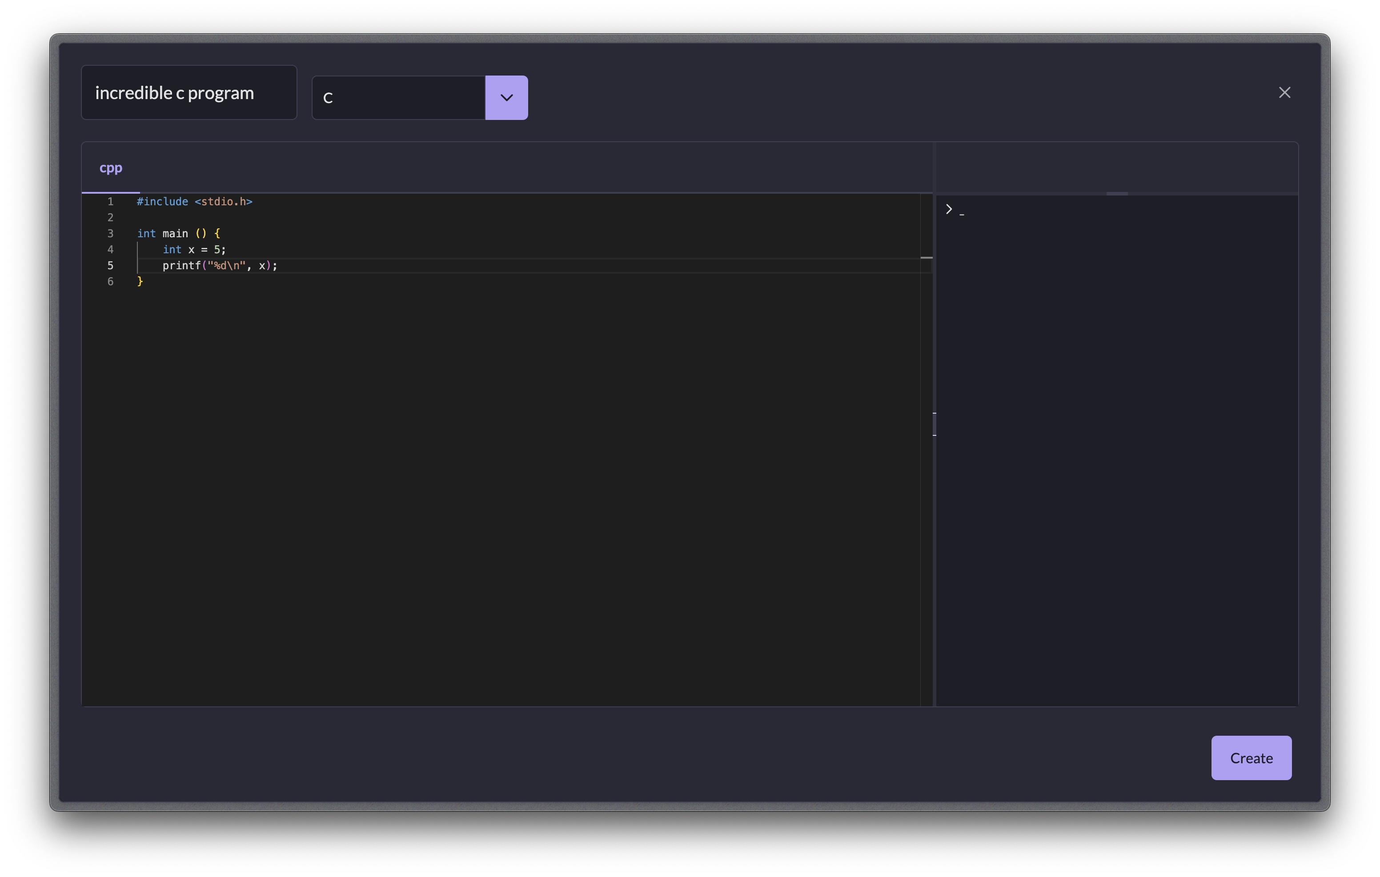Close the dialog with the X icon
1380x877 pixels.
point(1284,92)
